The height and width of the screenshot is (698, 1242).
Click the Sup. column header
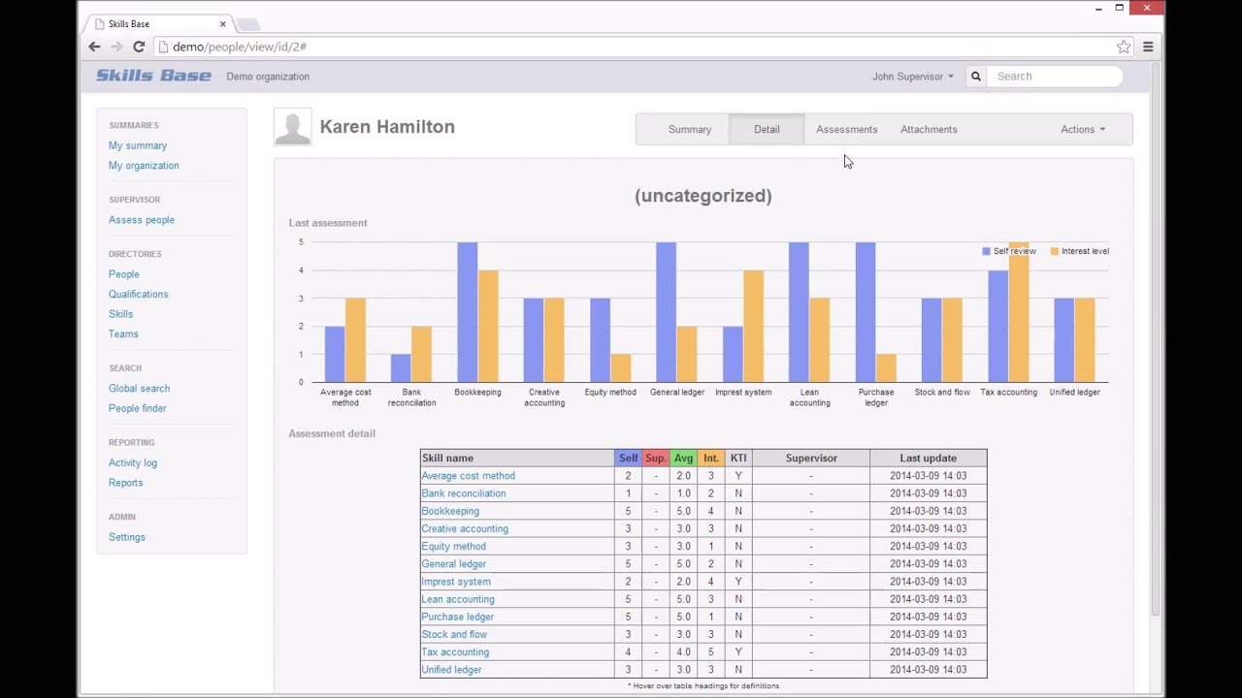tap(656, 459)
